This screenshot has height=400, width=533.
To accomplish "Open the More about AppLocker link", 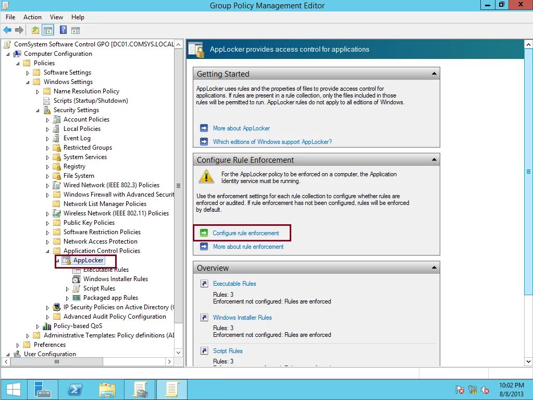I will click(241, 128).
